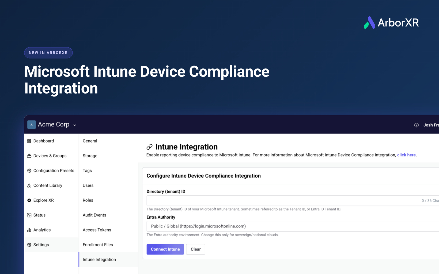Open Analytics in the sidebar
This screenshot has width=439, height=274.
coord(51,230)
